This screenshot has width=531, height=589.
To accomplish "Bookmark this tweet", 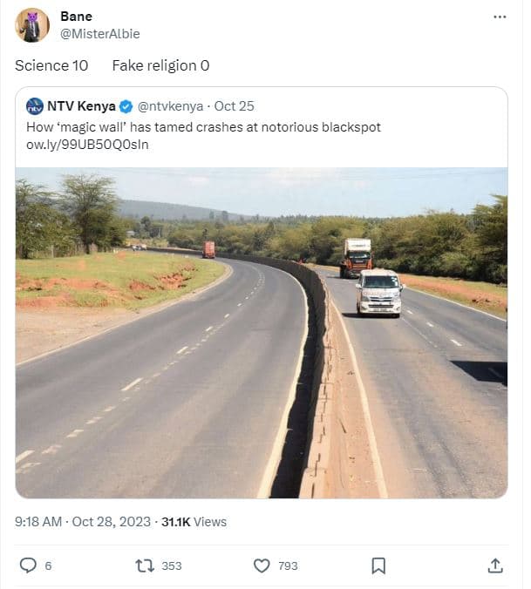I will 378,565.
